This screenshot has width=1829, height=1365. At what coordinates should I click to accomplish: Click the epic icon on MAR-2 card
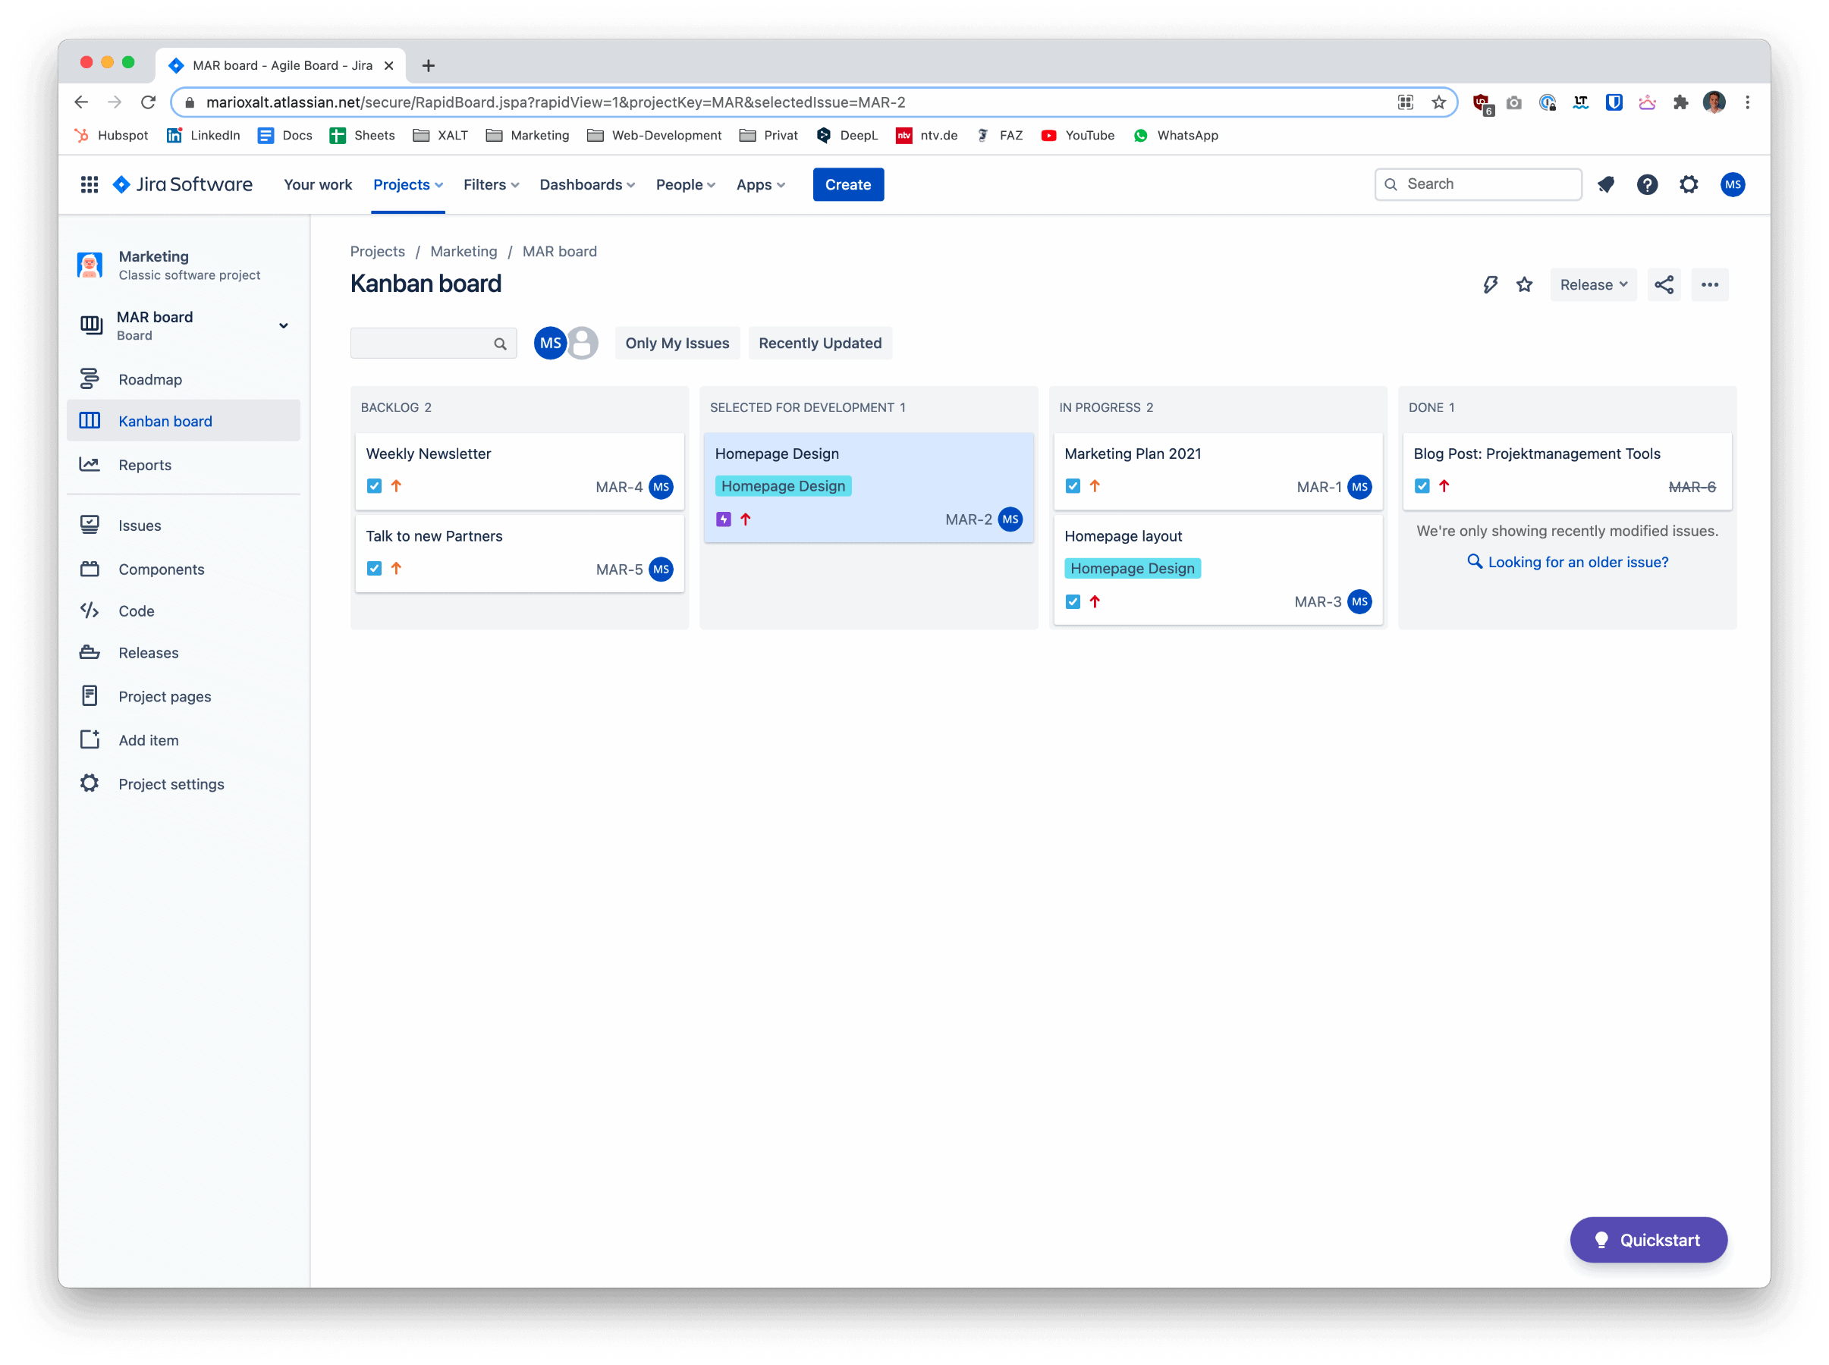(x=723, y=519)
